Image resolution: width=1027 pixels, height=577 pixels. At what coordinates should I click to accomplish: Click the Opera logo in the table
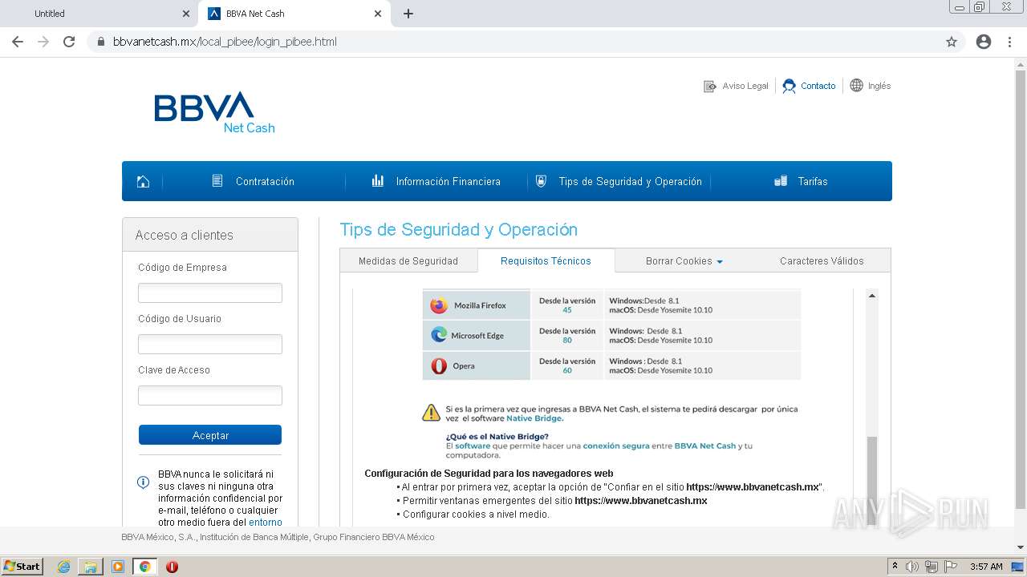pos(439,365)
